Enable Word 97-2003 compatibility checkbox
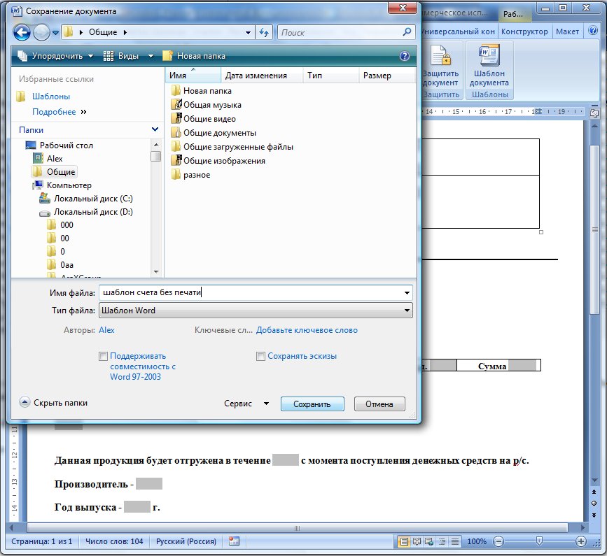 pos(103,356)
